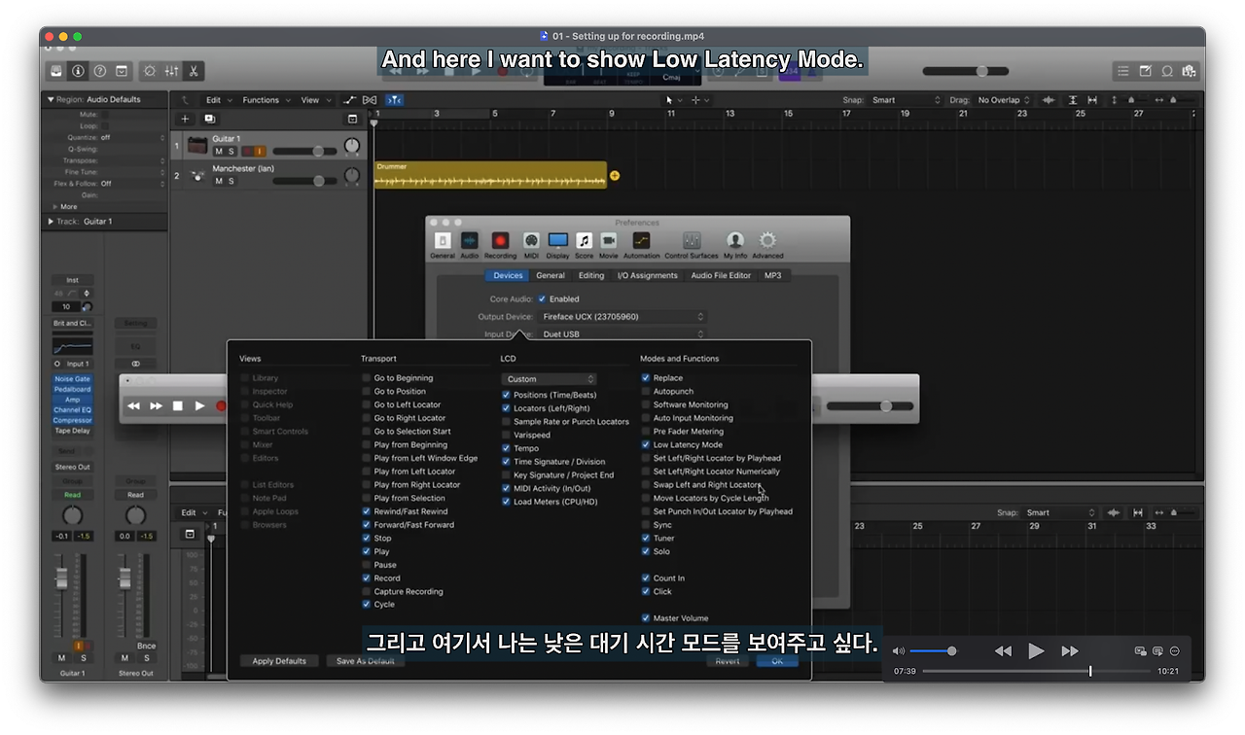Toggle the Inspector info icon
Viewport: 1245px width, 735px height.
click(78, 71)
